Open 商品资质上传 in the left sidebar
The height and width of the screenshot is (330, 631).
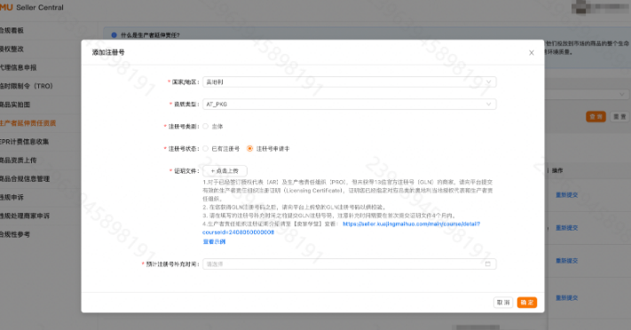[18, 160]
